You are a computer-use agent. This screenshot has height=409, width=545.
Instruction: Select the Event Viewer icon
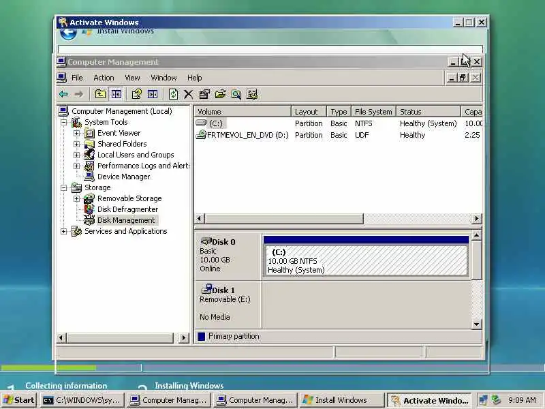point(89,133)
